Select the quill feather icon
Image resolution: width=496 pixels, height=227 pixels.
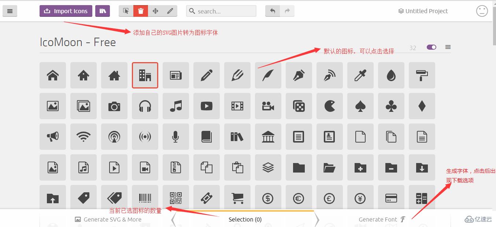[x=268, y=75]
